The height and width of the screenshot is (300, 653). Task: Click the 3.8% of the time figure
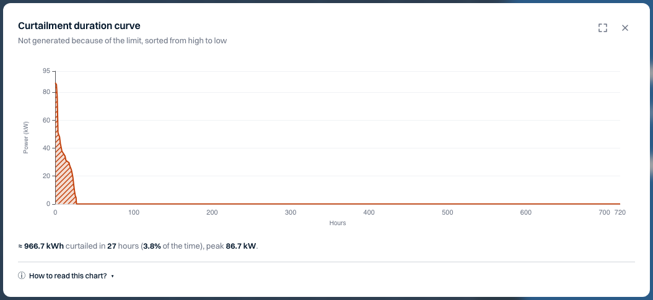[x=152, y=246]
